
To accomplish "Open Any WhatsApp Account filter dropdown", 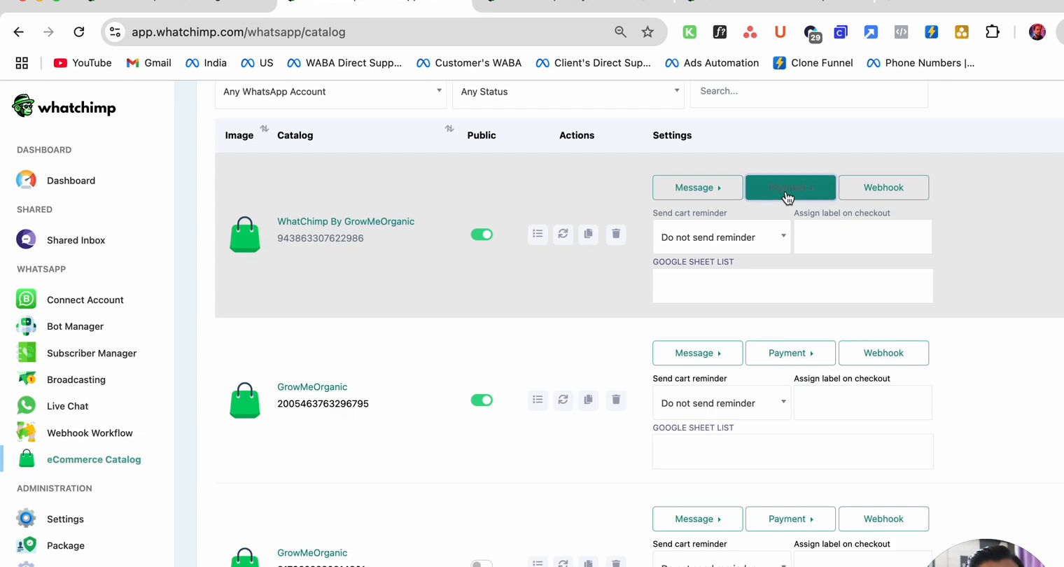I will (x=331, y=92).
